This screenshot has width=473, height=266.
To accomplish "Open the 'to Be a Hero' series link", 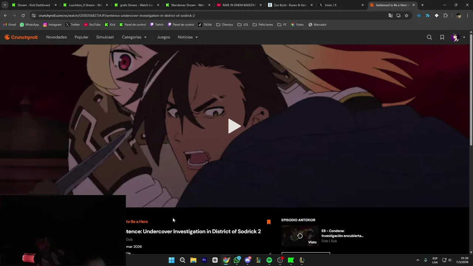I will 137,222.
